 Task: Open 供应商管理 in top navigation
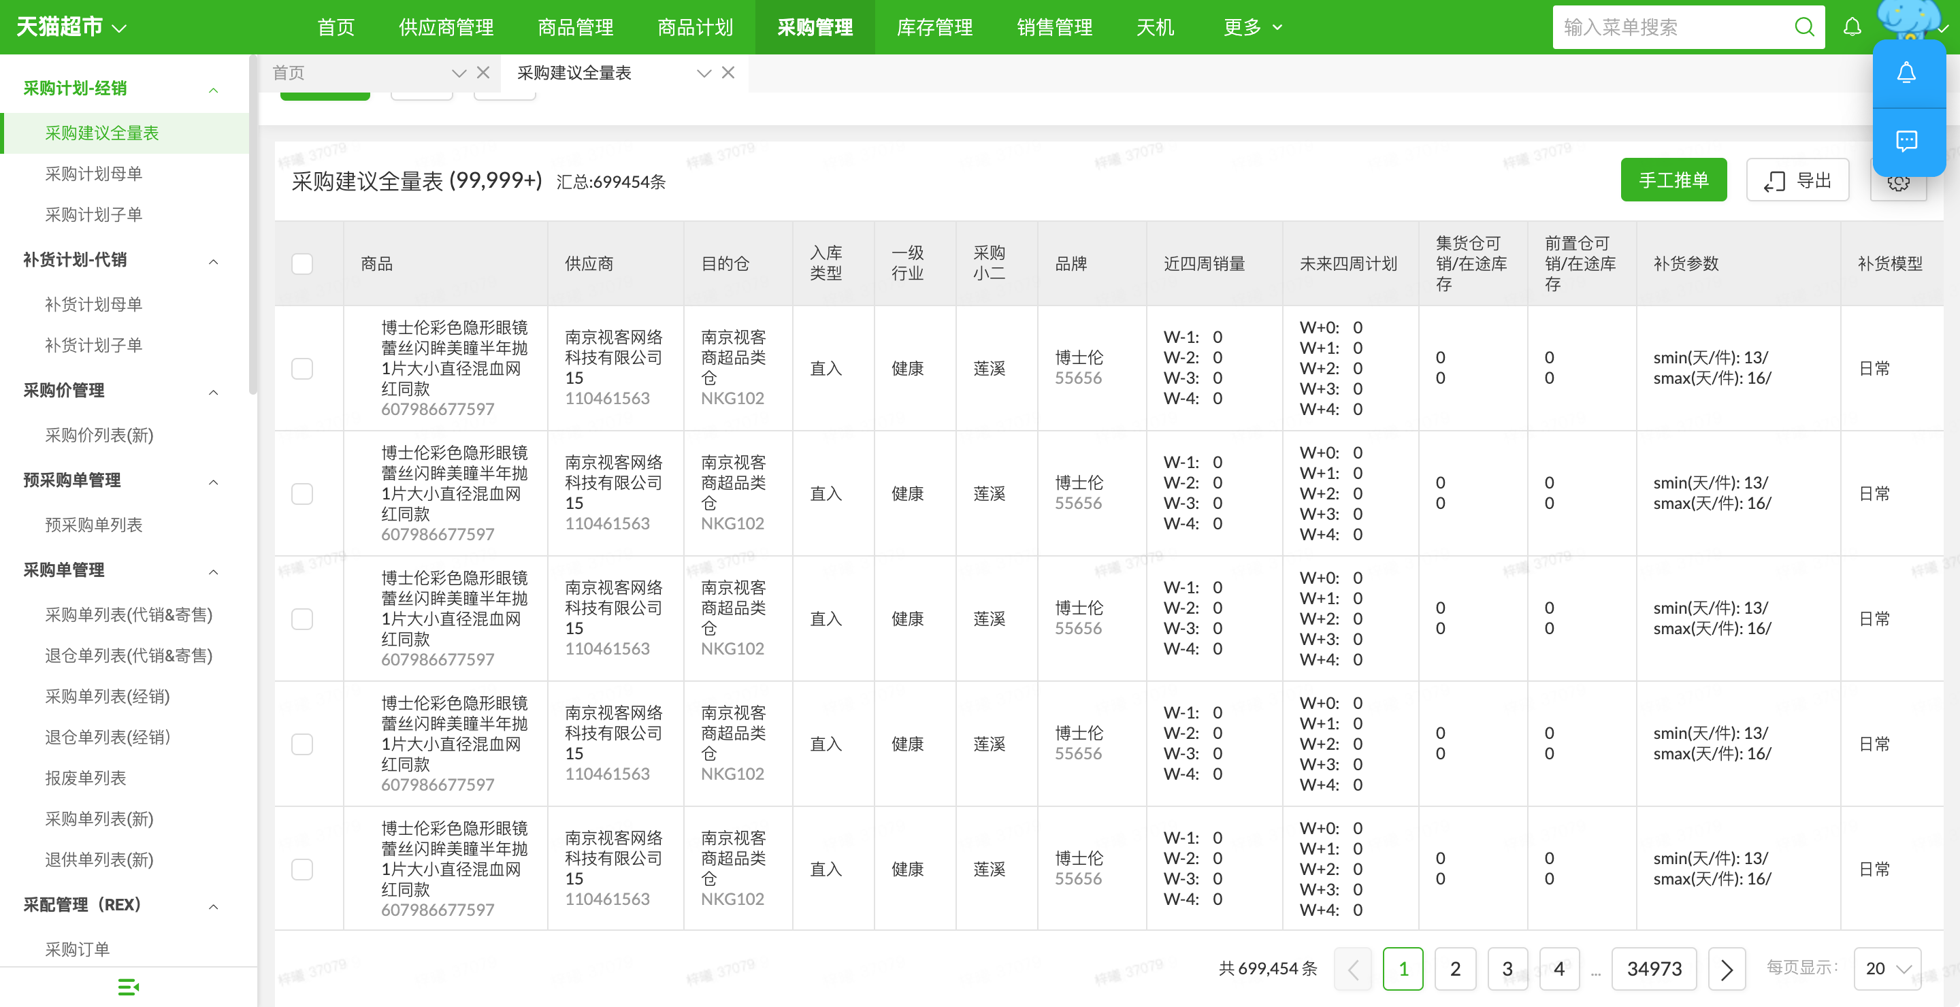point(446,27)
